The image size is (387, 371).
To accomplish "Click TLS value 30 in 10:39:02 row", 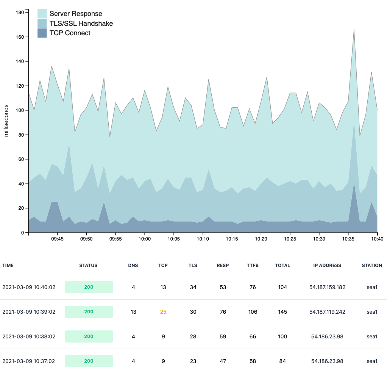I will pos(193,312).
